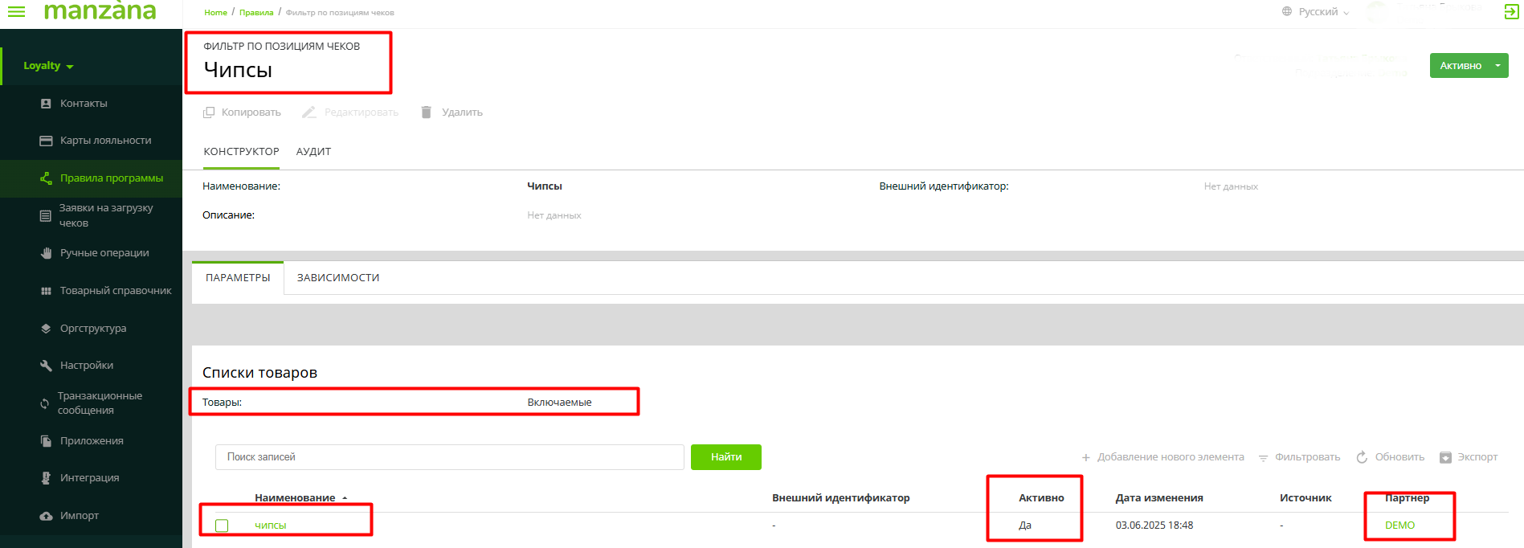Click the Copy (Копировать) icon

point(209,112)
